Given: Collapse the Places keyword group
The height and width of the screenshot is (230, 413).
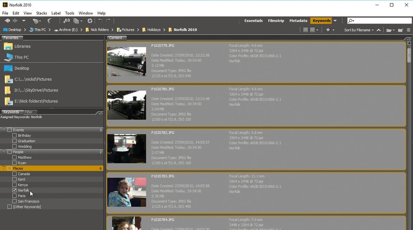Looking at the screenshot, I should [x=3, y=168].
